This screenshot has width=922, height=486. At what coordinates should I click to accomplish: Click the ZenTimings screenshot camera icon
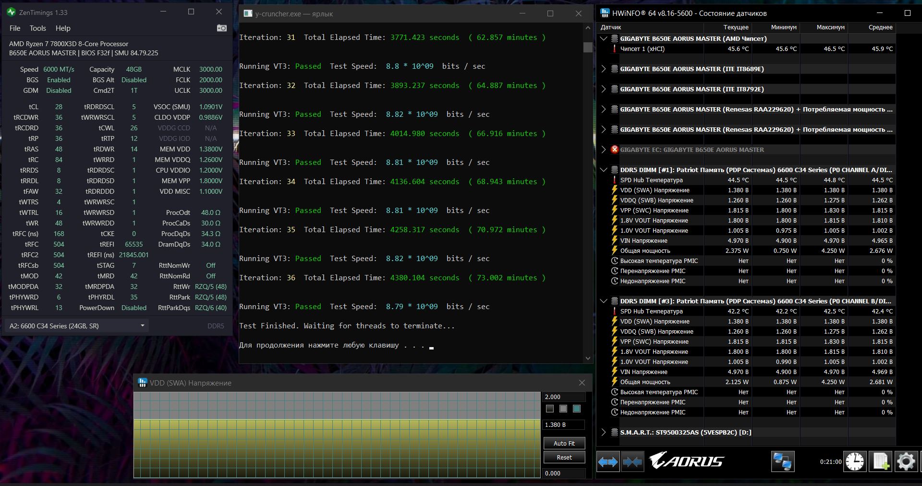click(x=221, y=28)
